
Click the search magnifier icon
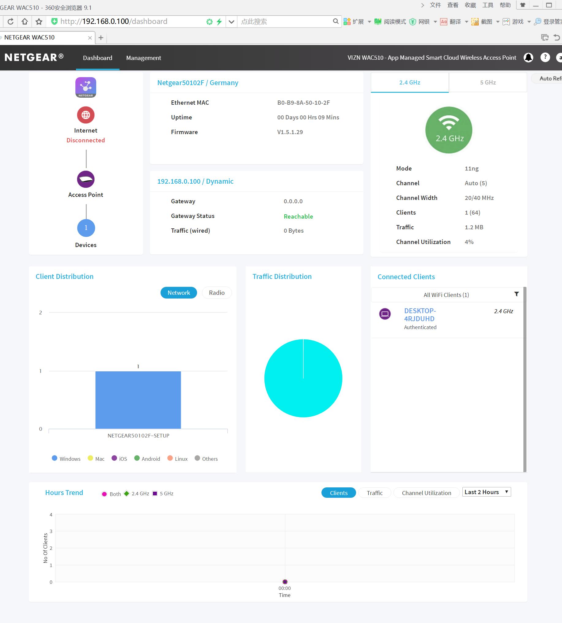coord(336,21)
